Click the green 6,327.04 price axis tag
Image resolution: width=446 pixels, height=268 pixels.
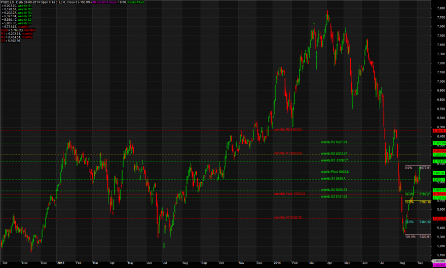pyautogui.click(x=439, y=143)
